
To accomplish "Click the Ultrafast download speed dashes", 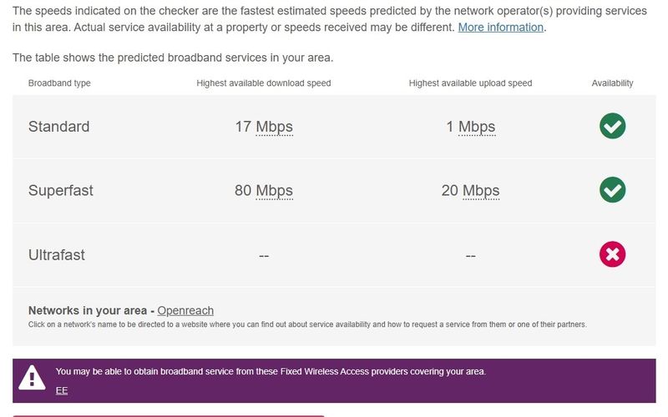I will pos(264,255).
